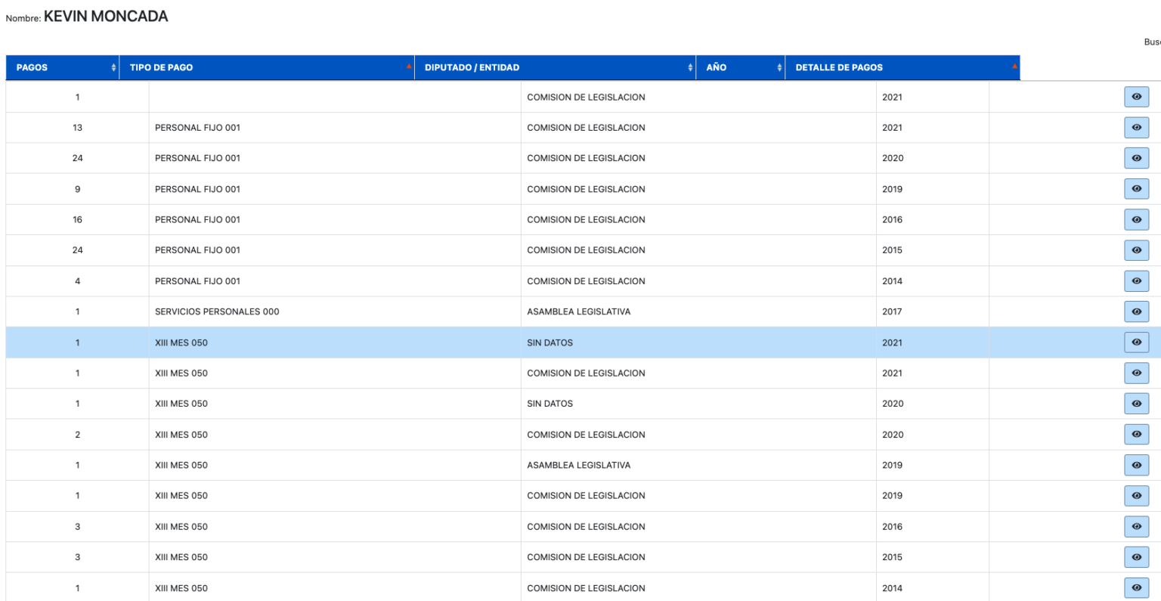Screen dimensions: 1161x601
Task: Sort by DETALLE DE PAGOS header
Action: coord(902,67)
